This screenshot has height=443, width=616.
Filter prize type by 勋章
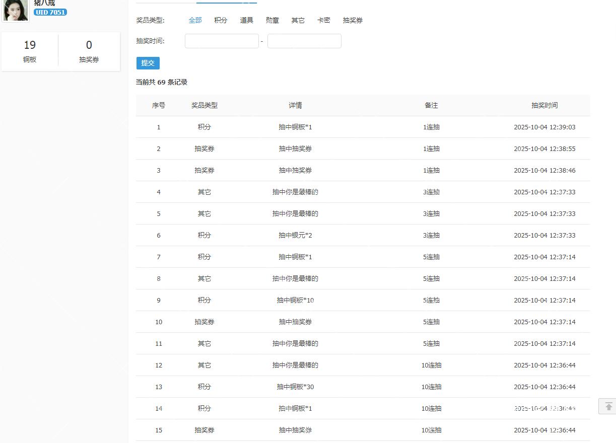272,21
